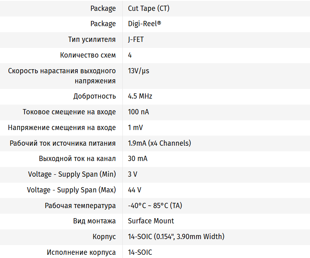Click the 13V/µs slew rate value
Viewport: 310px width, 258px height.
(x=138, y=71)
